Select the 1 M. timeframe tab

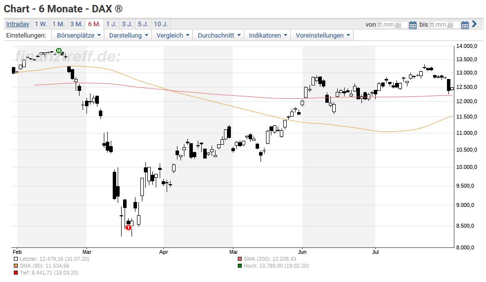tap(58, 24)
